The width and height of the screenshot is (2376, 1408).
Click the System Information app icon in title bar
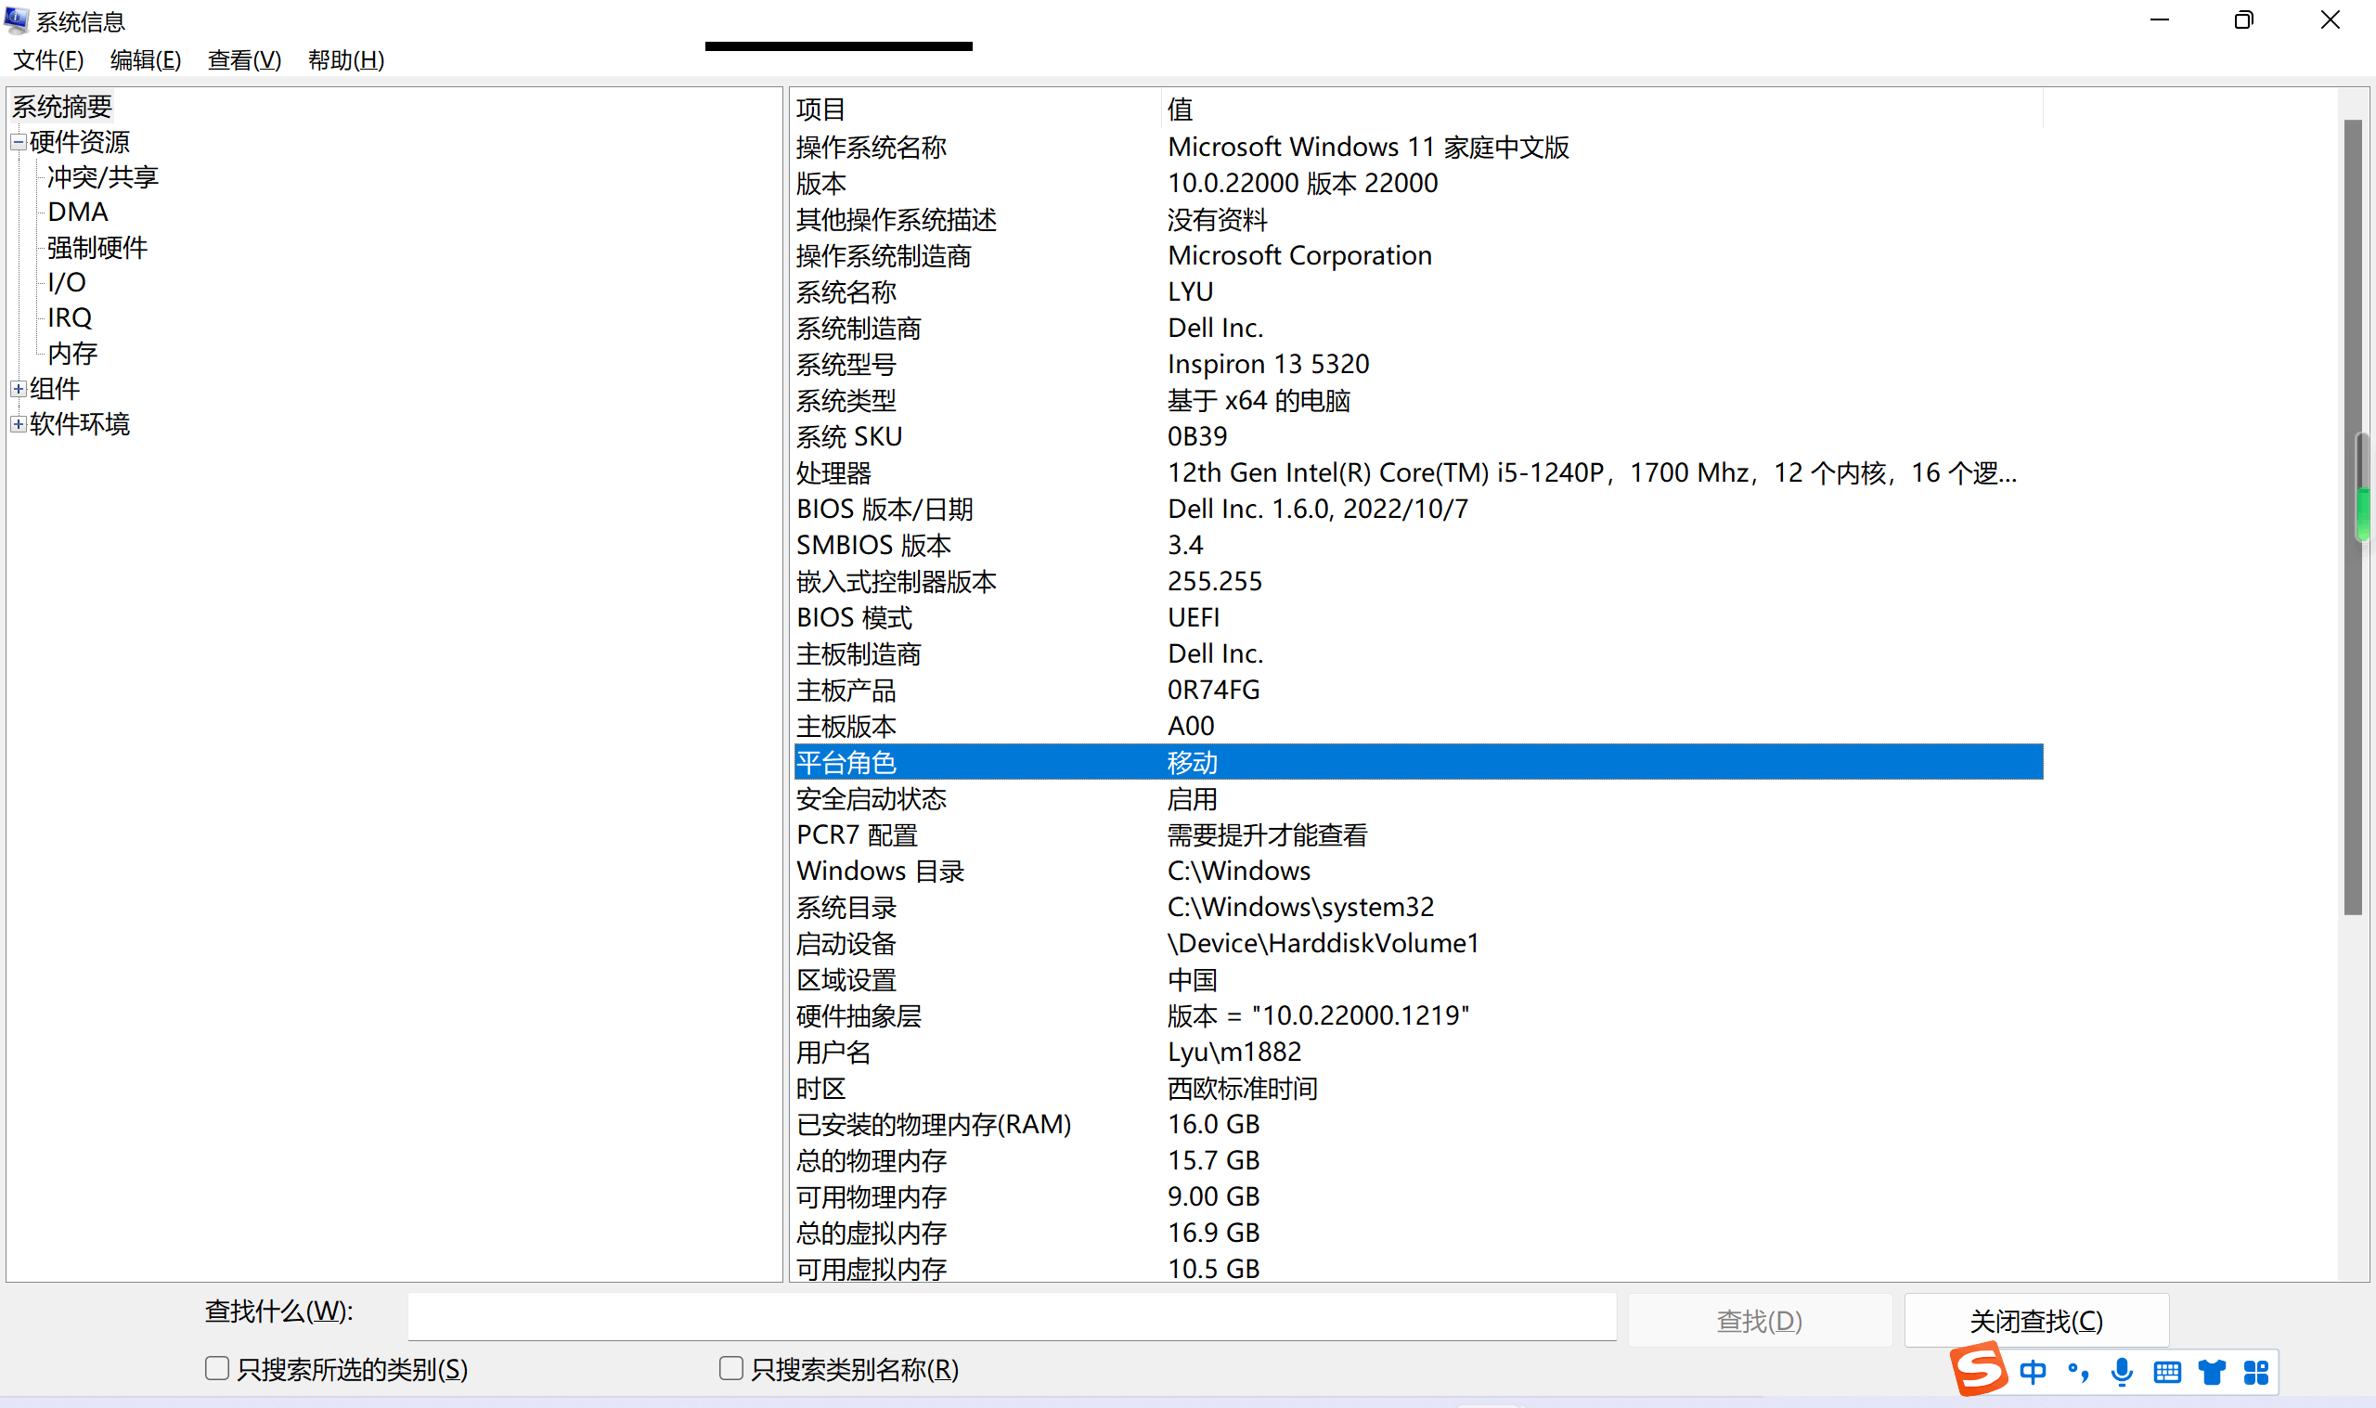[16, 19]
